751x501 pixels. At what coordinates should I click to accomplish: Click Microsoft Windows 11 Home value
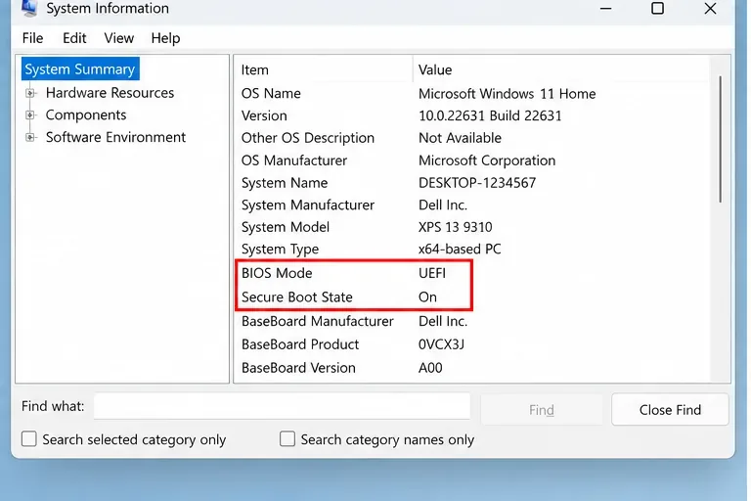507,94
